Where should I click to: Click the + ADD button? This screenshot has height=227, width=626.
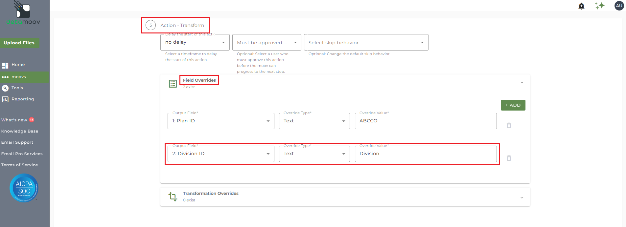[x=513, y=105]
